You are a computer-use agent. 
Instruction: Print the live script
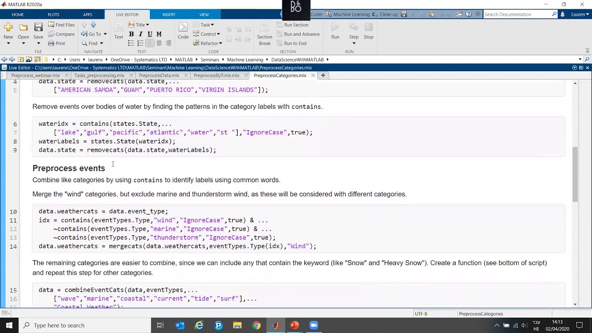click(56, 43)
